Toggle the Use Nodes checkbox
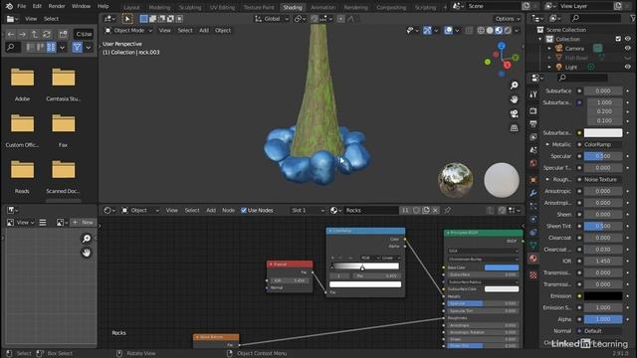The height and width of the screenshot is (358, 637). click(x=244, y=210)
